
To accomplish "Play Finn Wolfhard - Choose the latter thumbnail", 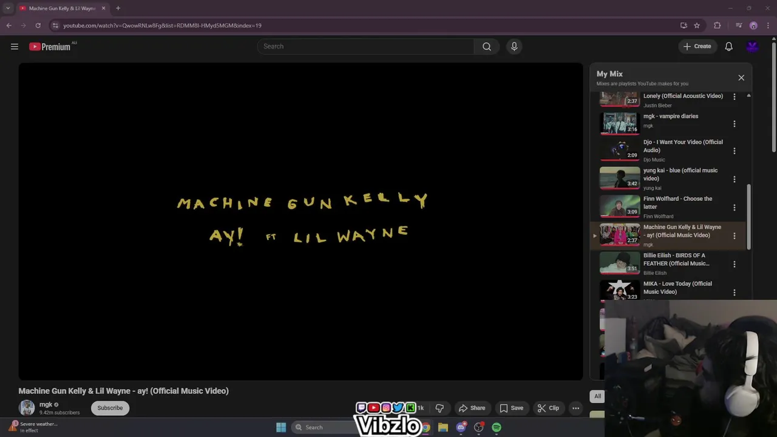I will pos(620,207).
